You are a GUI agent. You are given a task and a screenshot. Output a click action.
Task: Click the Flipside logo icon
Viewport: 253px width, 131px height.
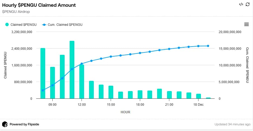click(5, 124)
